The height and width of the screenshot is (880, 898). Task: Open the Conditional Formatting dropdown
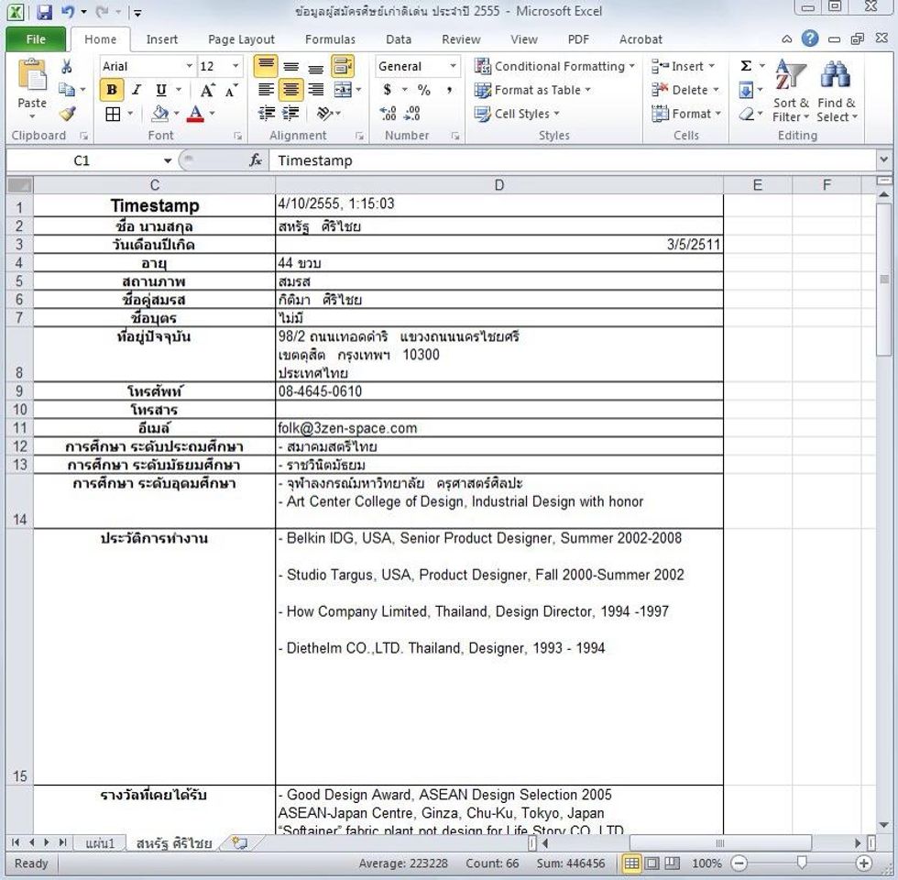point(554,66)
